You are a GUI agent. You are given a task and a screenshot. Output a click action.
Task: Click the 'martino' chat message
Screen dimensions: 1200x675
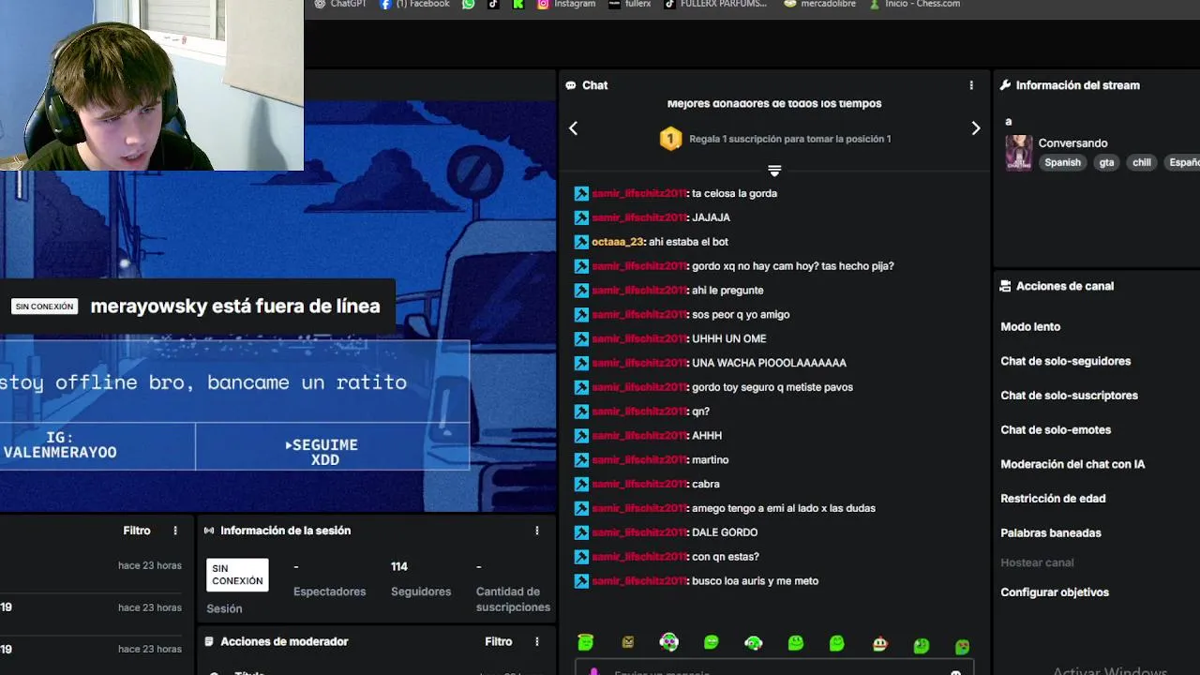click(x=710, y=459)
